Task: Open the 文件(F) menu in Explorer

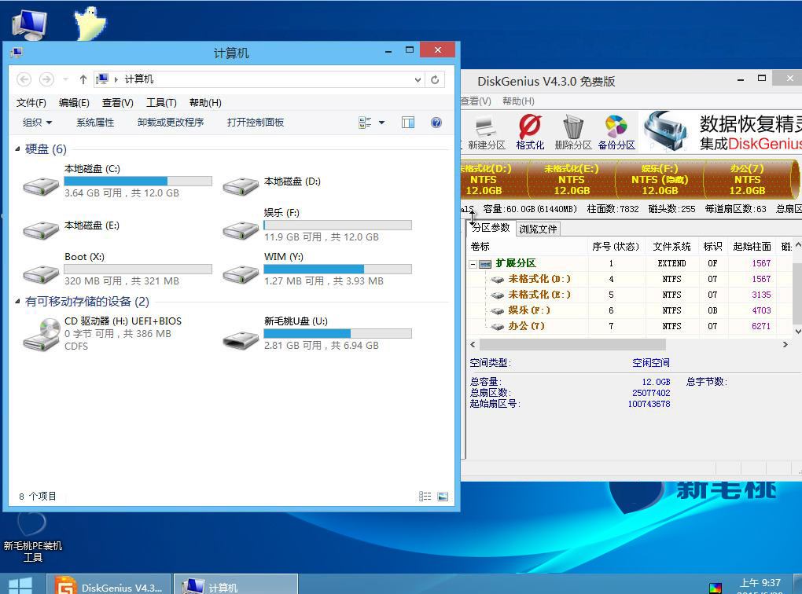Action: [31, 103]
